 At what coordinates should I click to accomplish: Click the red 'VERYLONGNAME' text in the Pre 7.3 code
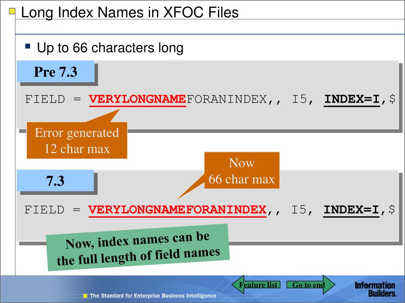pos(137,99)
